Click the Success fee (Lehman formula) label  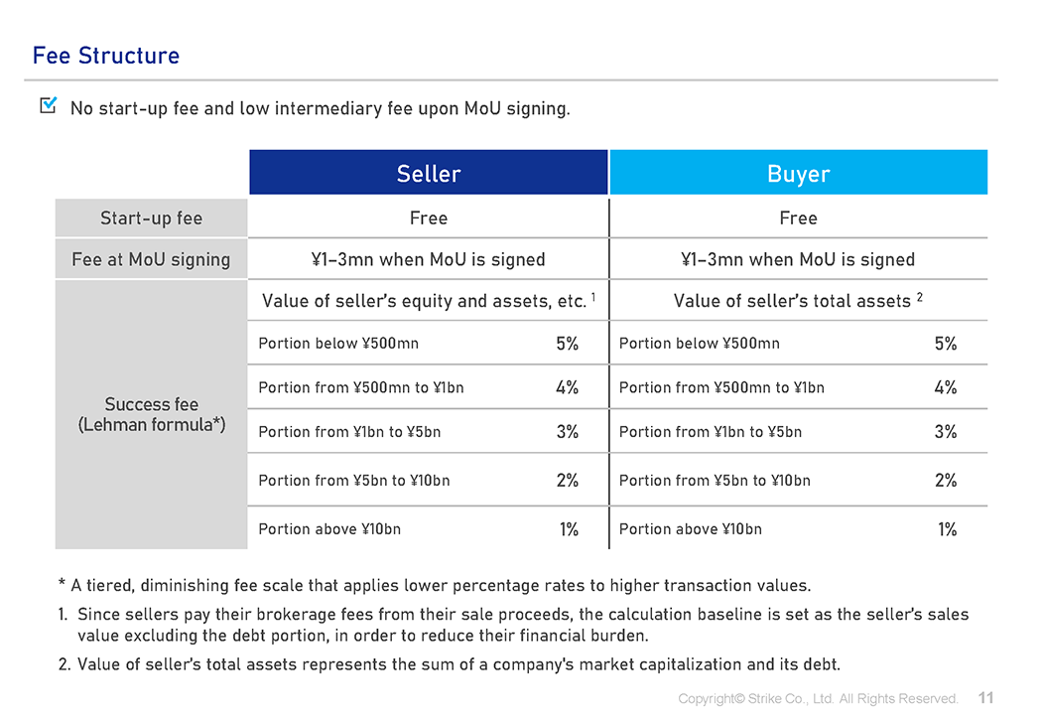click(x=152, y=414)
